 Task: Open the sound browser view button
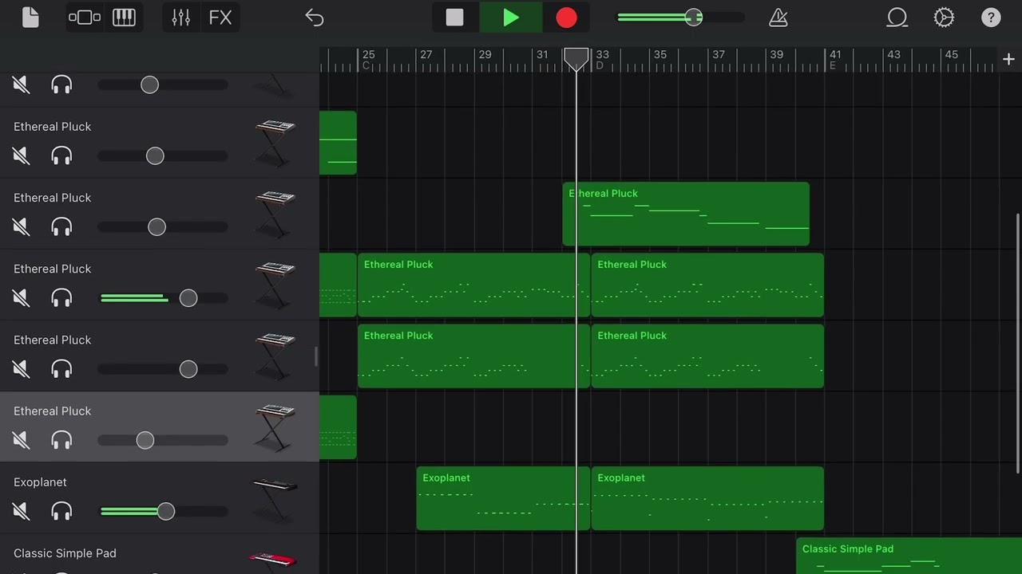point(85,18)
